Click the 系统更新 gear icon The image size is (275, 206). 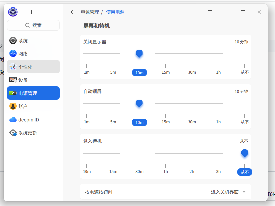(13, 133)
